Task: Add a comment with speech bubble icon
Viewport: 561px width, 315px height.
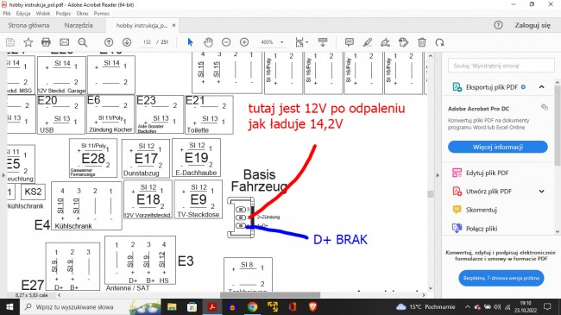Action: (x=350, y=42)
